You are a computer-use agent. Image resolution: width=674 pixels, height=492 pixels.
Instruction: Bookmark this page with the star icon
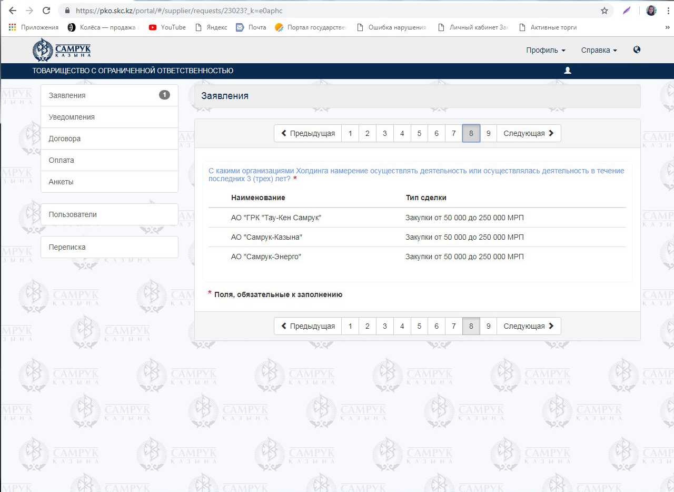pos(604,11)
